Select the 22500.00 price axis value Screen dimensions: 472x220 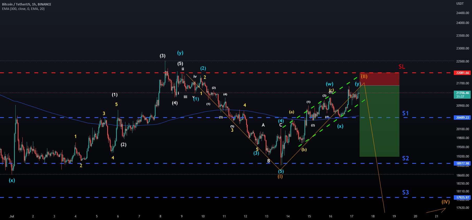(x=462, y=61)
